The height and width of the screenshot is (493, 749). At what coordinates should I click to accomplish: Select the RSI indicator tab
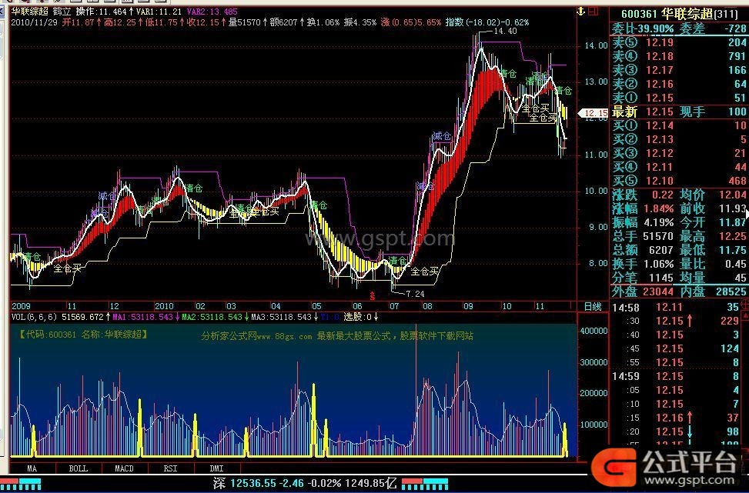pyautogui.click(x=171, y=468)
